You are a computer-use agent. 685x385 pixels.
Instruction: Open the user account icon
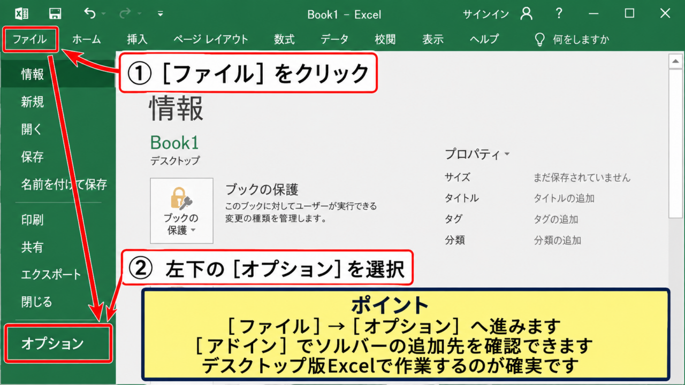pos(527,13)
